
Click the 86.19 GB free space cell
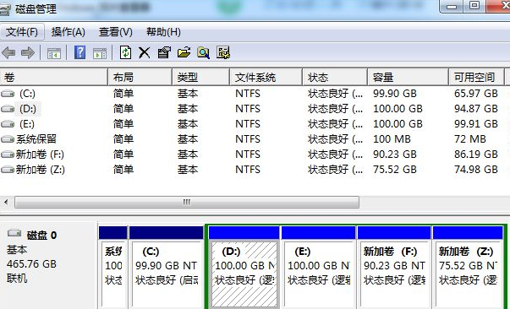(x=476, y=154)
